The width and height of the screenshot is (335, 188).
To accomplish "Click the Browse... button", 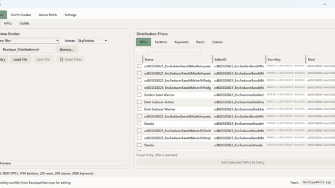I will (67, 50).
